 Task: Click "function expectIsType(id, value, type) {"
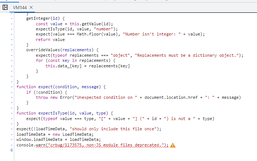tap(65, 113)
